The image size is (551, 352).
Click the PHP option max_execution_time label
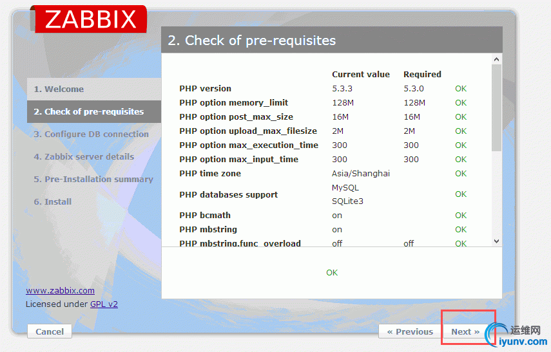coord(249,145)
